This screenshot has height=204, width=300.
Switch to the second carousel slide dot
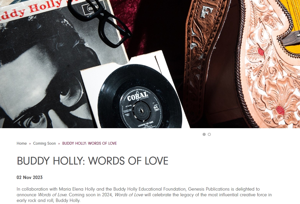(209, 134)
